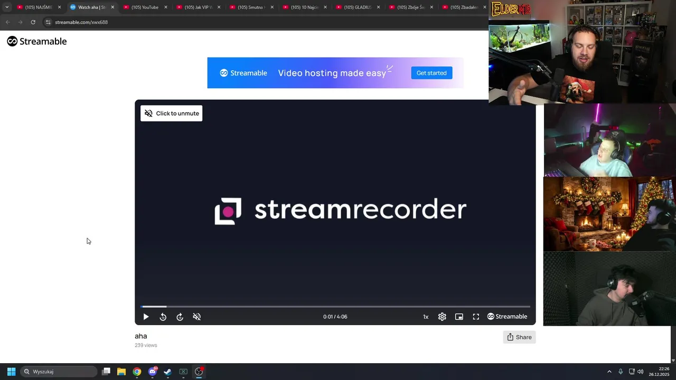Reload the page with the refresh icon
Viewport: 676px width, 380px height.
click(33, 22)
